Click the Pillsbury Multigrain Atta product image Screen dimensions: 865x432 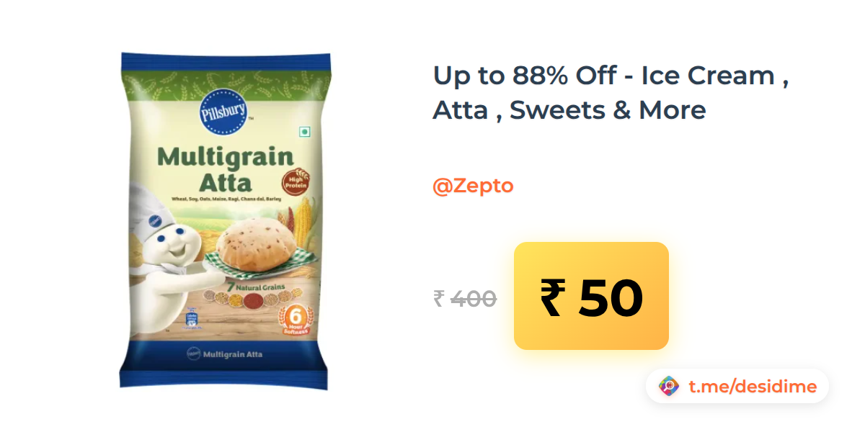(225, 220)
